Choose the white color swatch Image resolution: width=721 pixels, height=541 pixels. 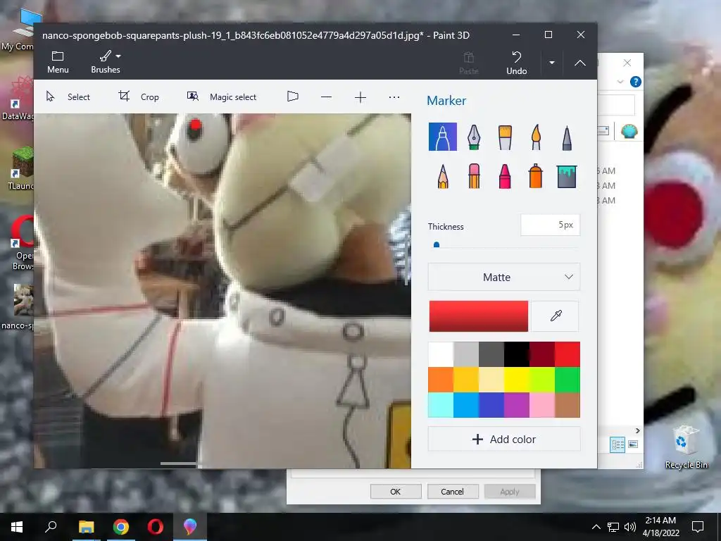tap(441, 354)
